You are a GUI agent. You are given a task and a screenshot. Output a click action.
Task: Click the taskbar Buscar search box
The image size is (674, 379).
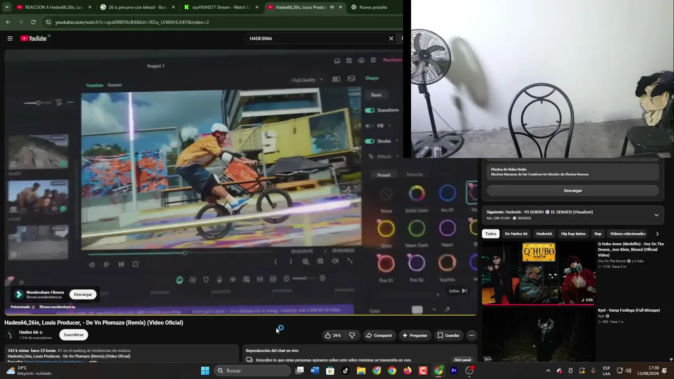pos(253,371)
